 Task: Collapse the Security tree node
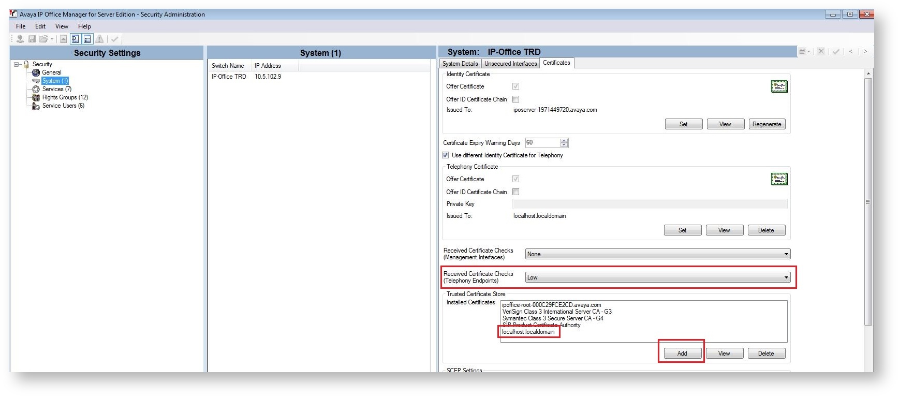pyautogui.click(x=17, y=64)
